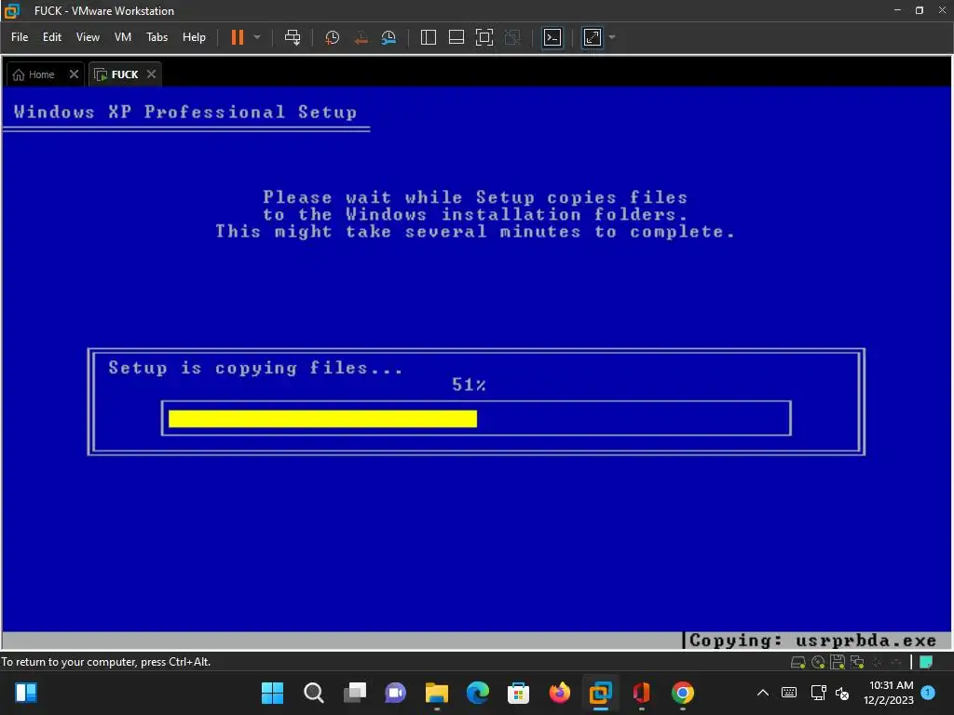Open the Help menu
The image size is (954, 715).
coord(194,37)
